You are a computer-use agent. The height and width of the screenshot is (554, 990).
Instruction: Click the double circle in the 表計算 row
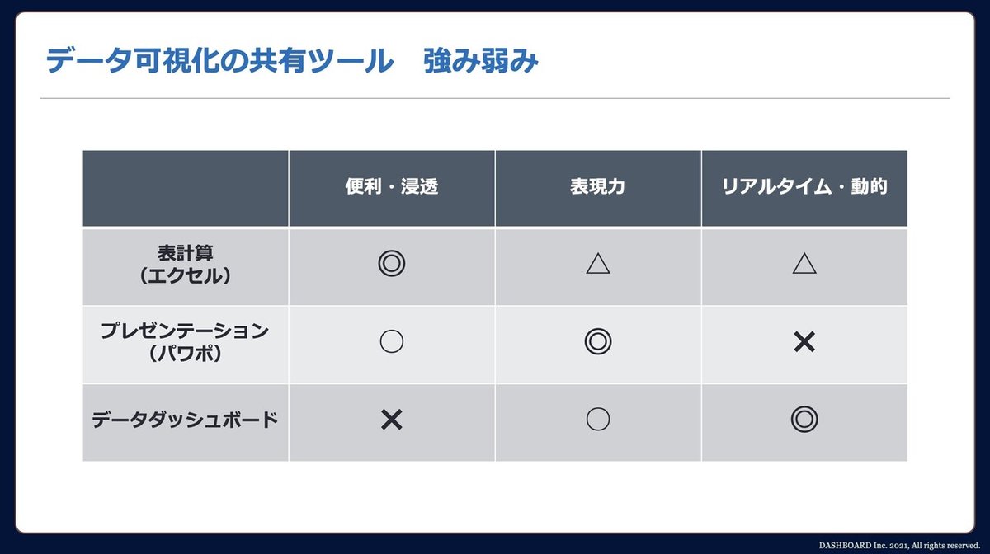pos(391,265)
